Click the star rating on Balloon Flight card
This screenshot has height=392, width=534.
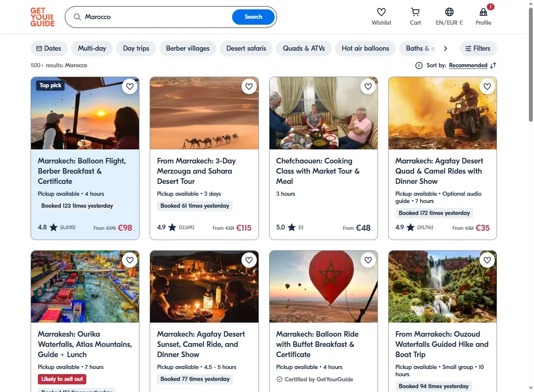[x=54, y=227]
